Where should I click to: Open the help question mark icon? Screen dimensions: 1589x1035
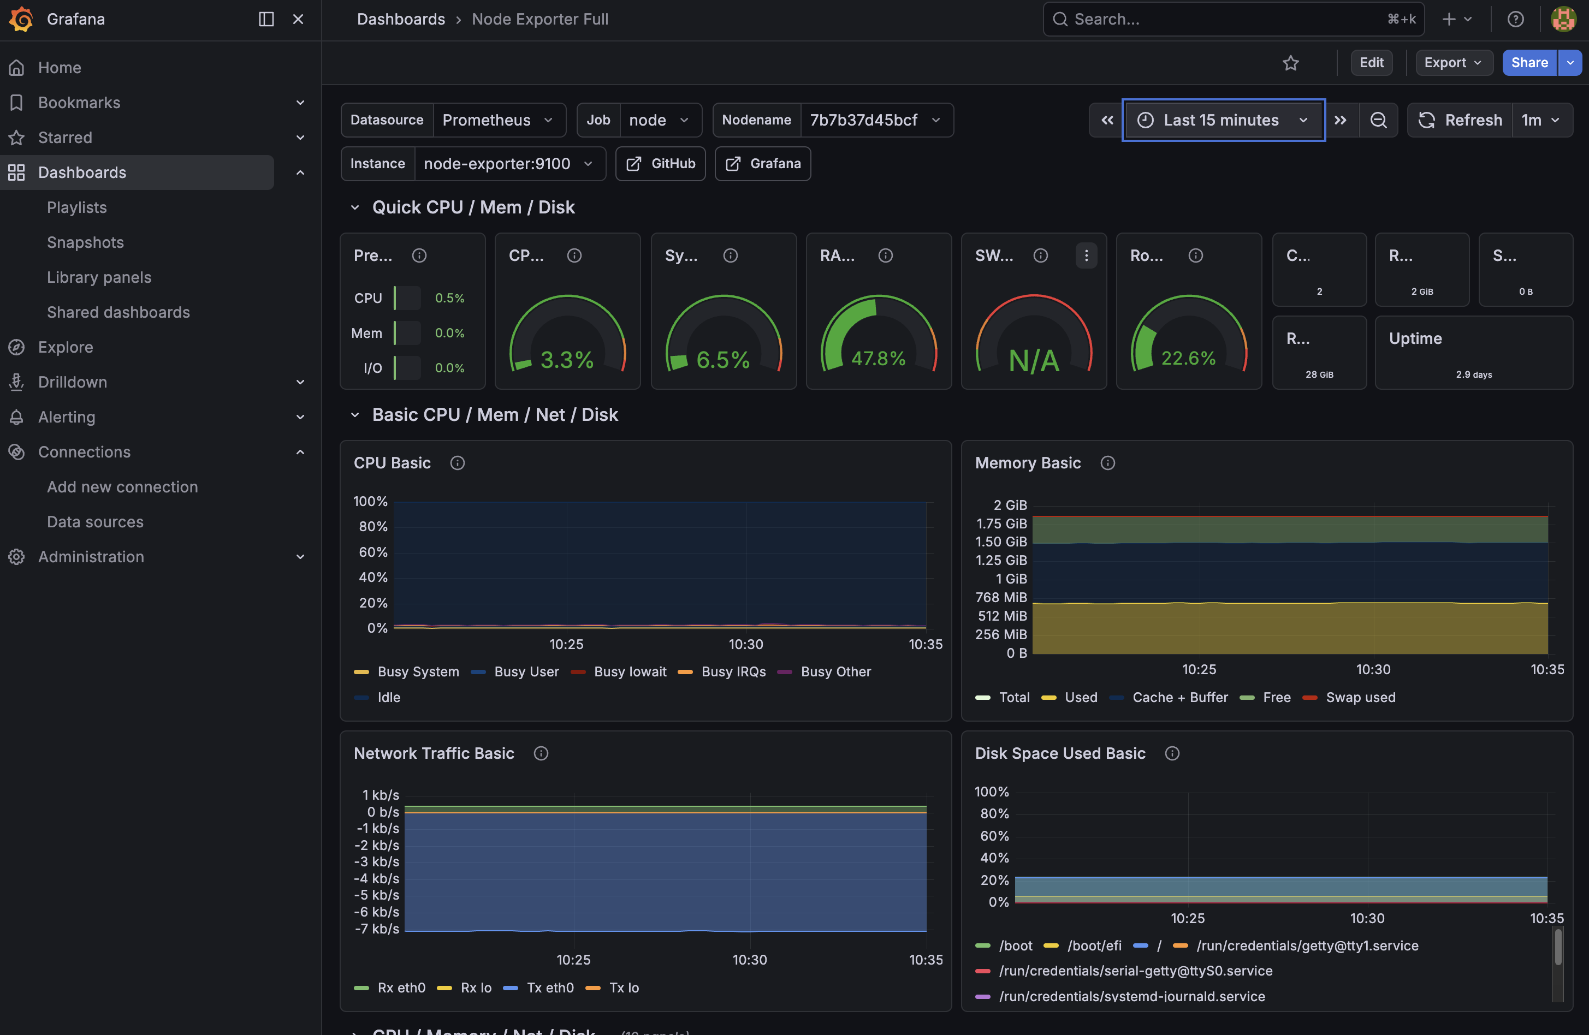pyautogui.click(x=1515, y=19)
